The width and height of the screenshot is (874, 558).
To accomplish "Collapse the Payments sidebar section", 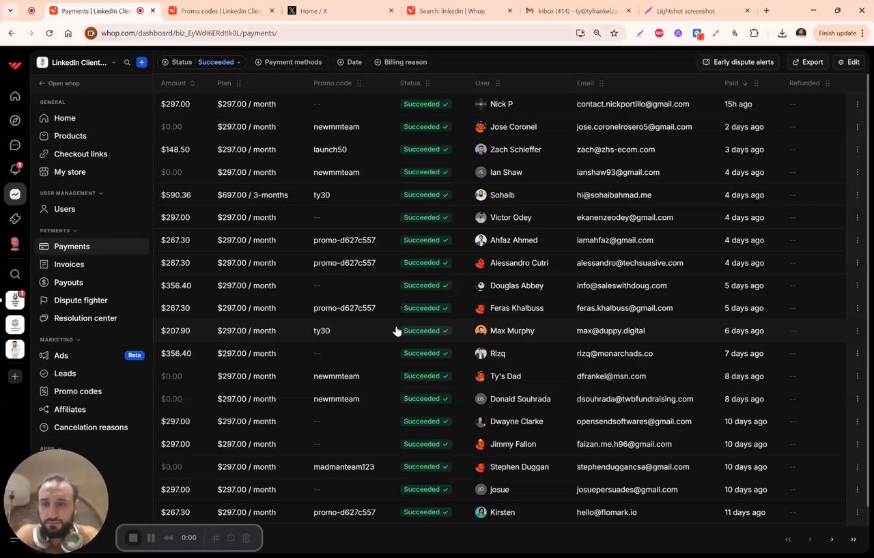I will point(59,231).
